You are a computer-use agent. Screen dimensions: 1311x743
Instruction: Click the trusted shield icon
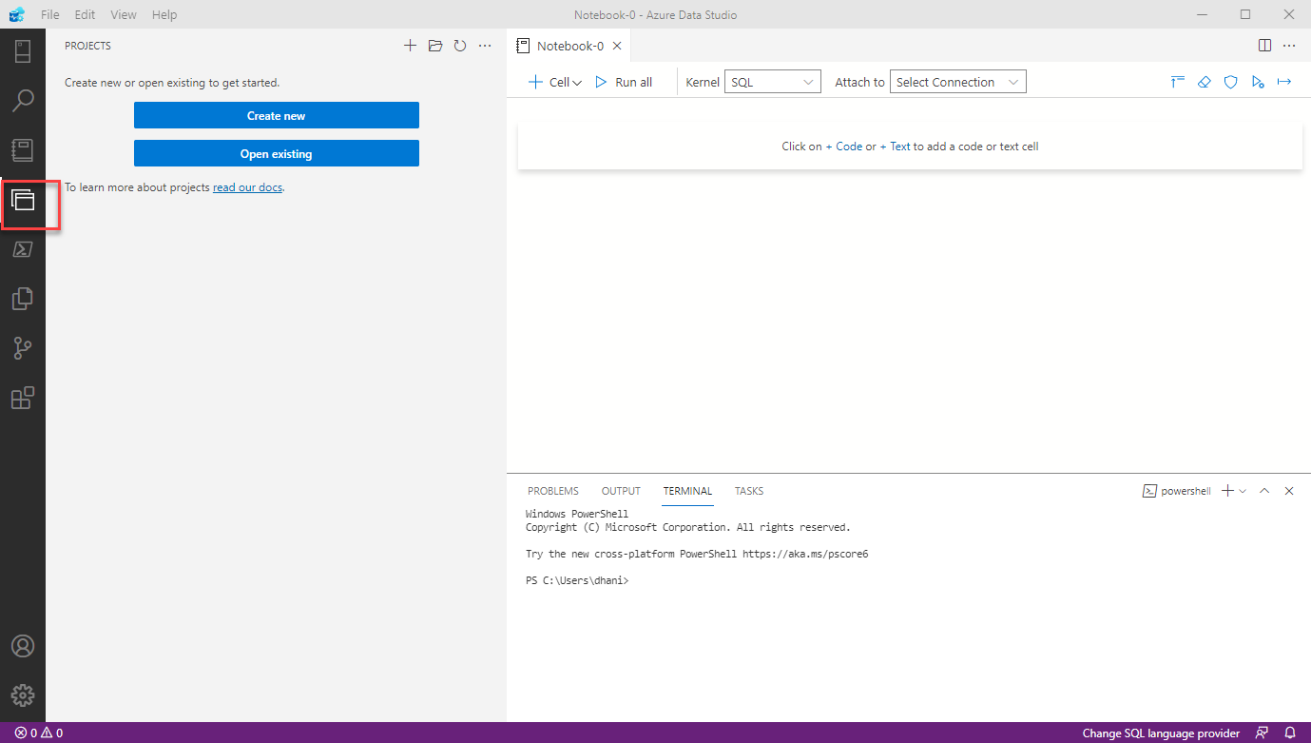pyautogui.click(x=1231, y=82)
